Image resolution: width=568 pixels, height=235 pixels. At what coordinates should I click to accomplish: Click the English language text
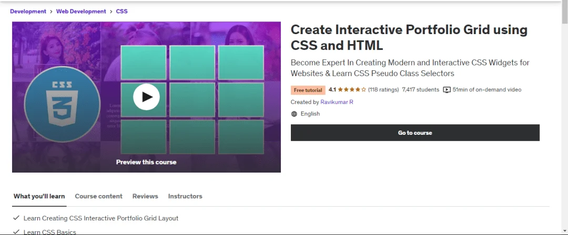[x=310, y=114]
